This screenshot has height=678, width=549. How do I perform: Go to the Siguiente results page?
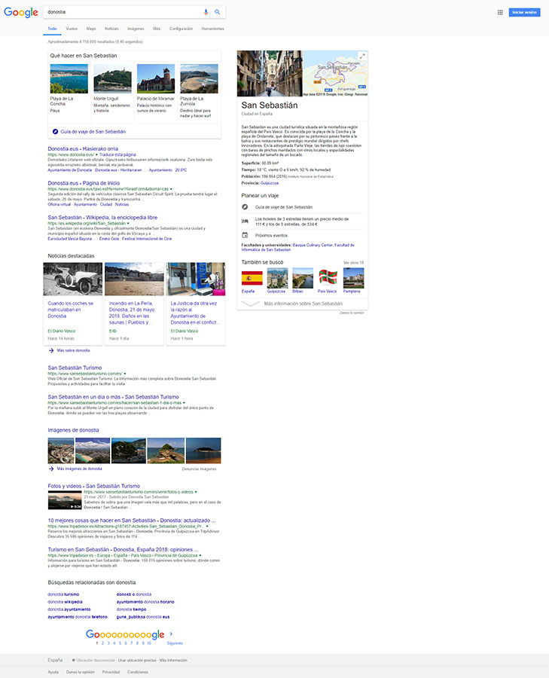click(x=175, y=643)
